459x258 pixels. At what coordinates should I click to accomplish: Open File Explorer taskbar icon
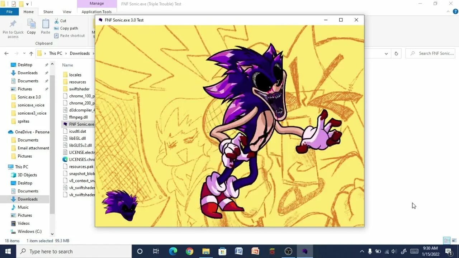click(x=206, y=251)
